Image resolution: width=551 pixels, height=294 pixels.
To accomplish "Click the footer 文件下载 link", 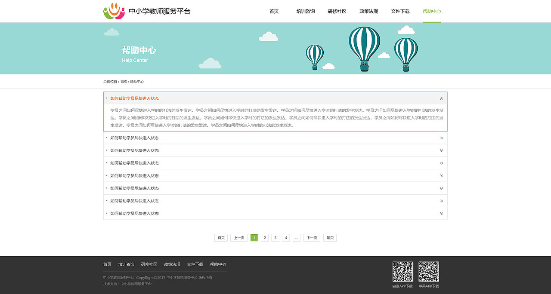I will 195,264.
